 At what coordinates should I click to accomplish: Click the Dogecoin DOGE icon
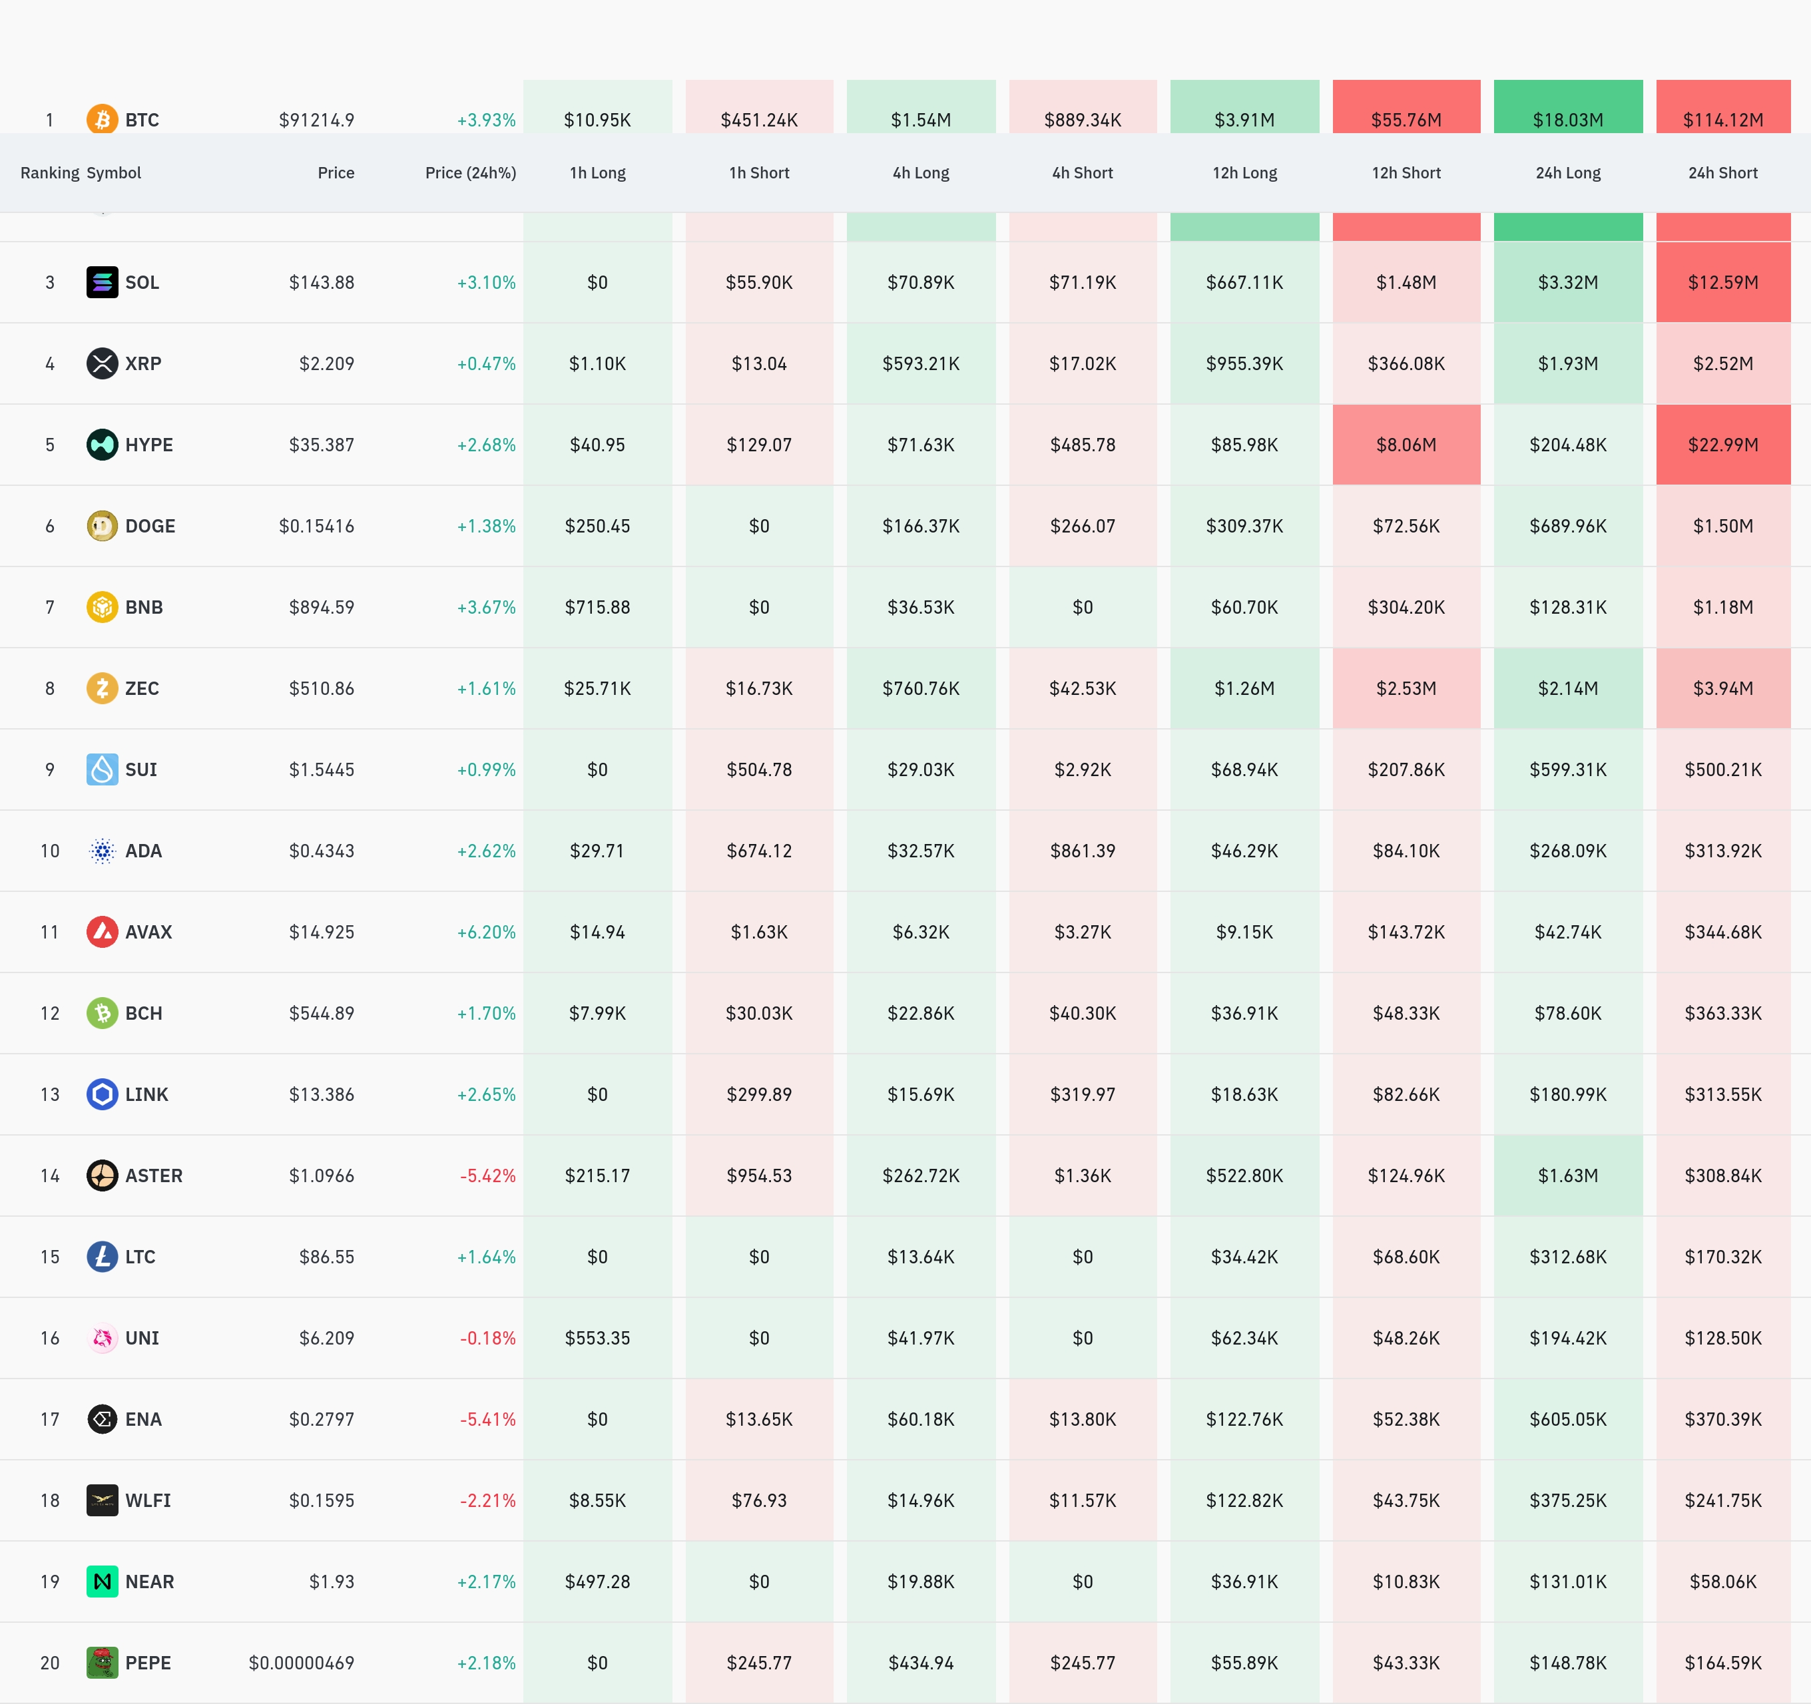102,525
